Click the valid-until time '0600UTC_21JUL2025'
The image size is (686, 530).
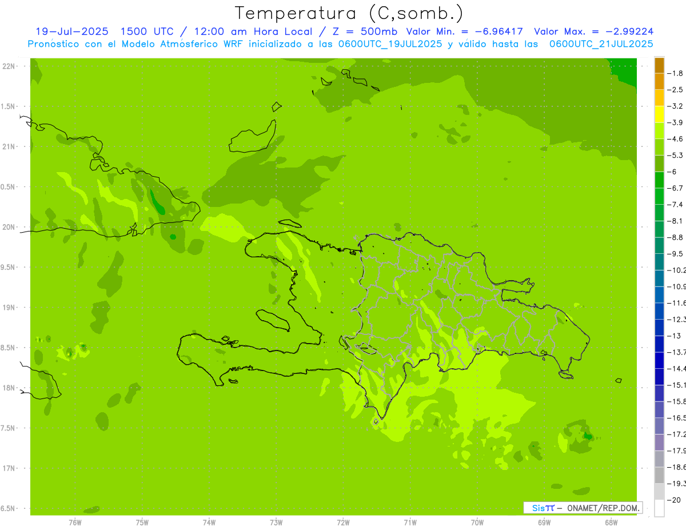tap(601, 43)
